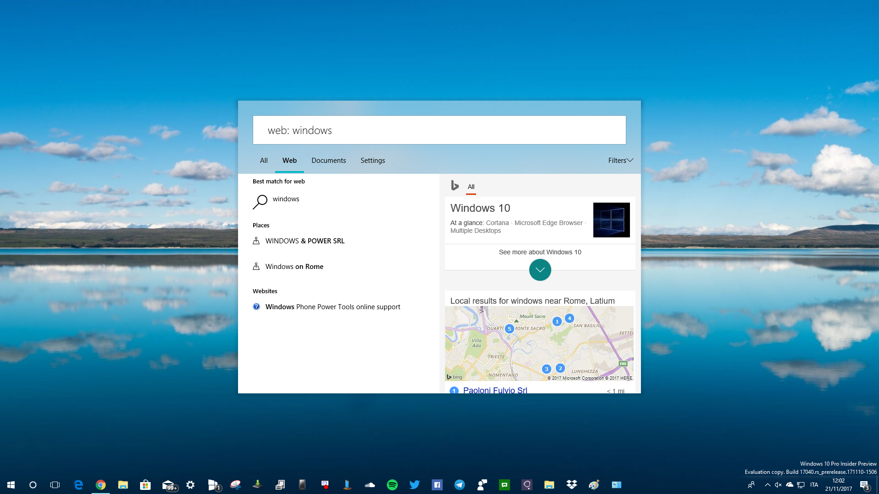
Task: Open Windows Phone Power Tools online support
Action: pos(339,307)
